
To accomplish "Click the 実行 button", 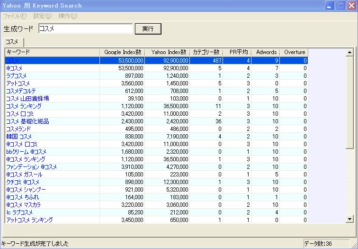I will click(148, 29).
